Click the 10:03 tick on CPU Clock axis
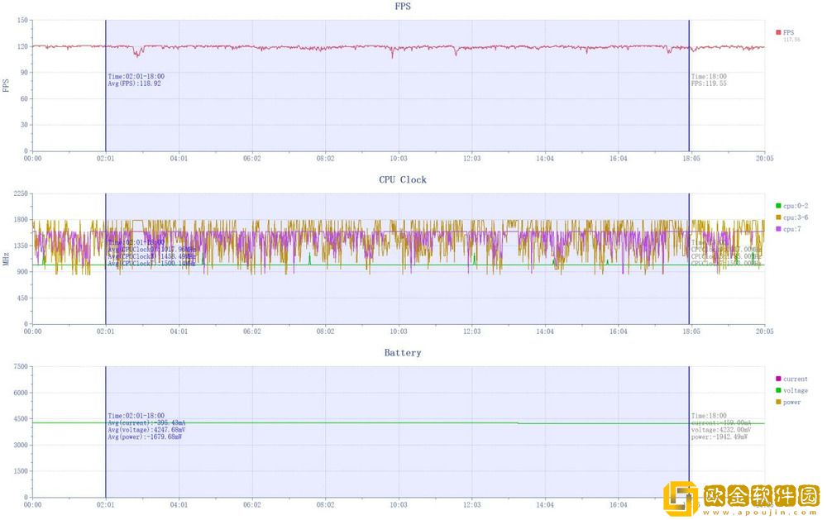The height and width of the screenshot is (520, 827). tap(399, 331)
